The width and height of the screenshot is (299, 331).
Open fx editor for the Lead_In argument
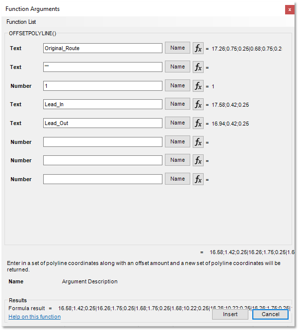pos(198,104)
